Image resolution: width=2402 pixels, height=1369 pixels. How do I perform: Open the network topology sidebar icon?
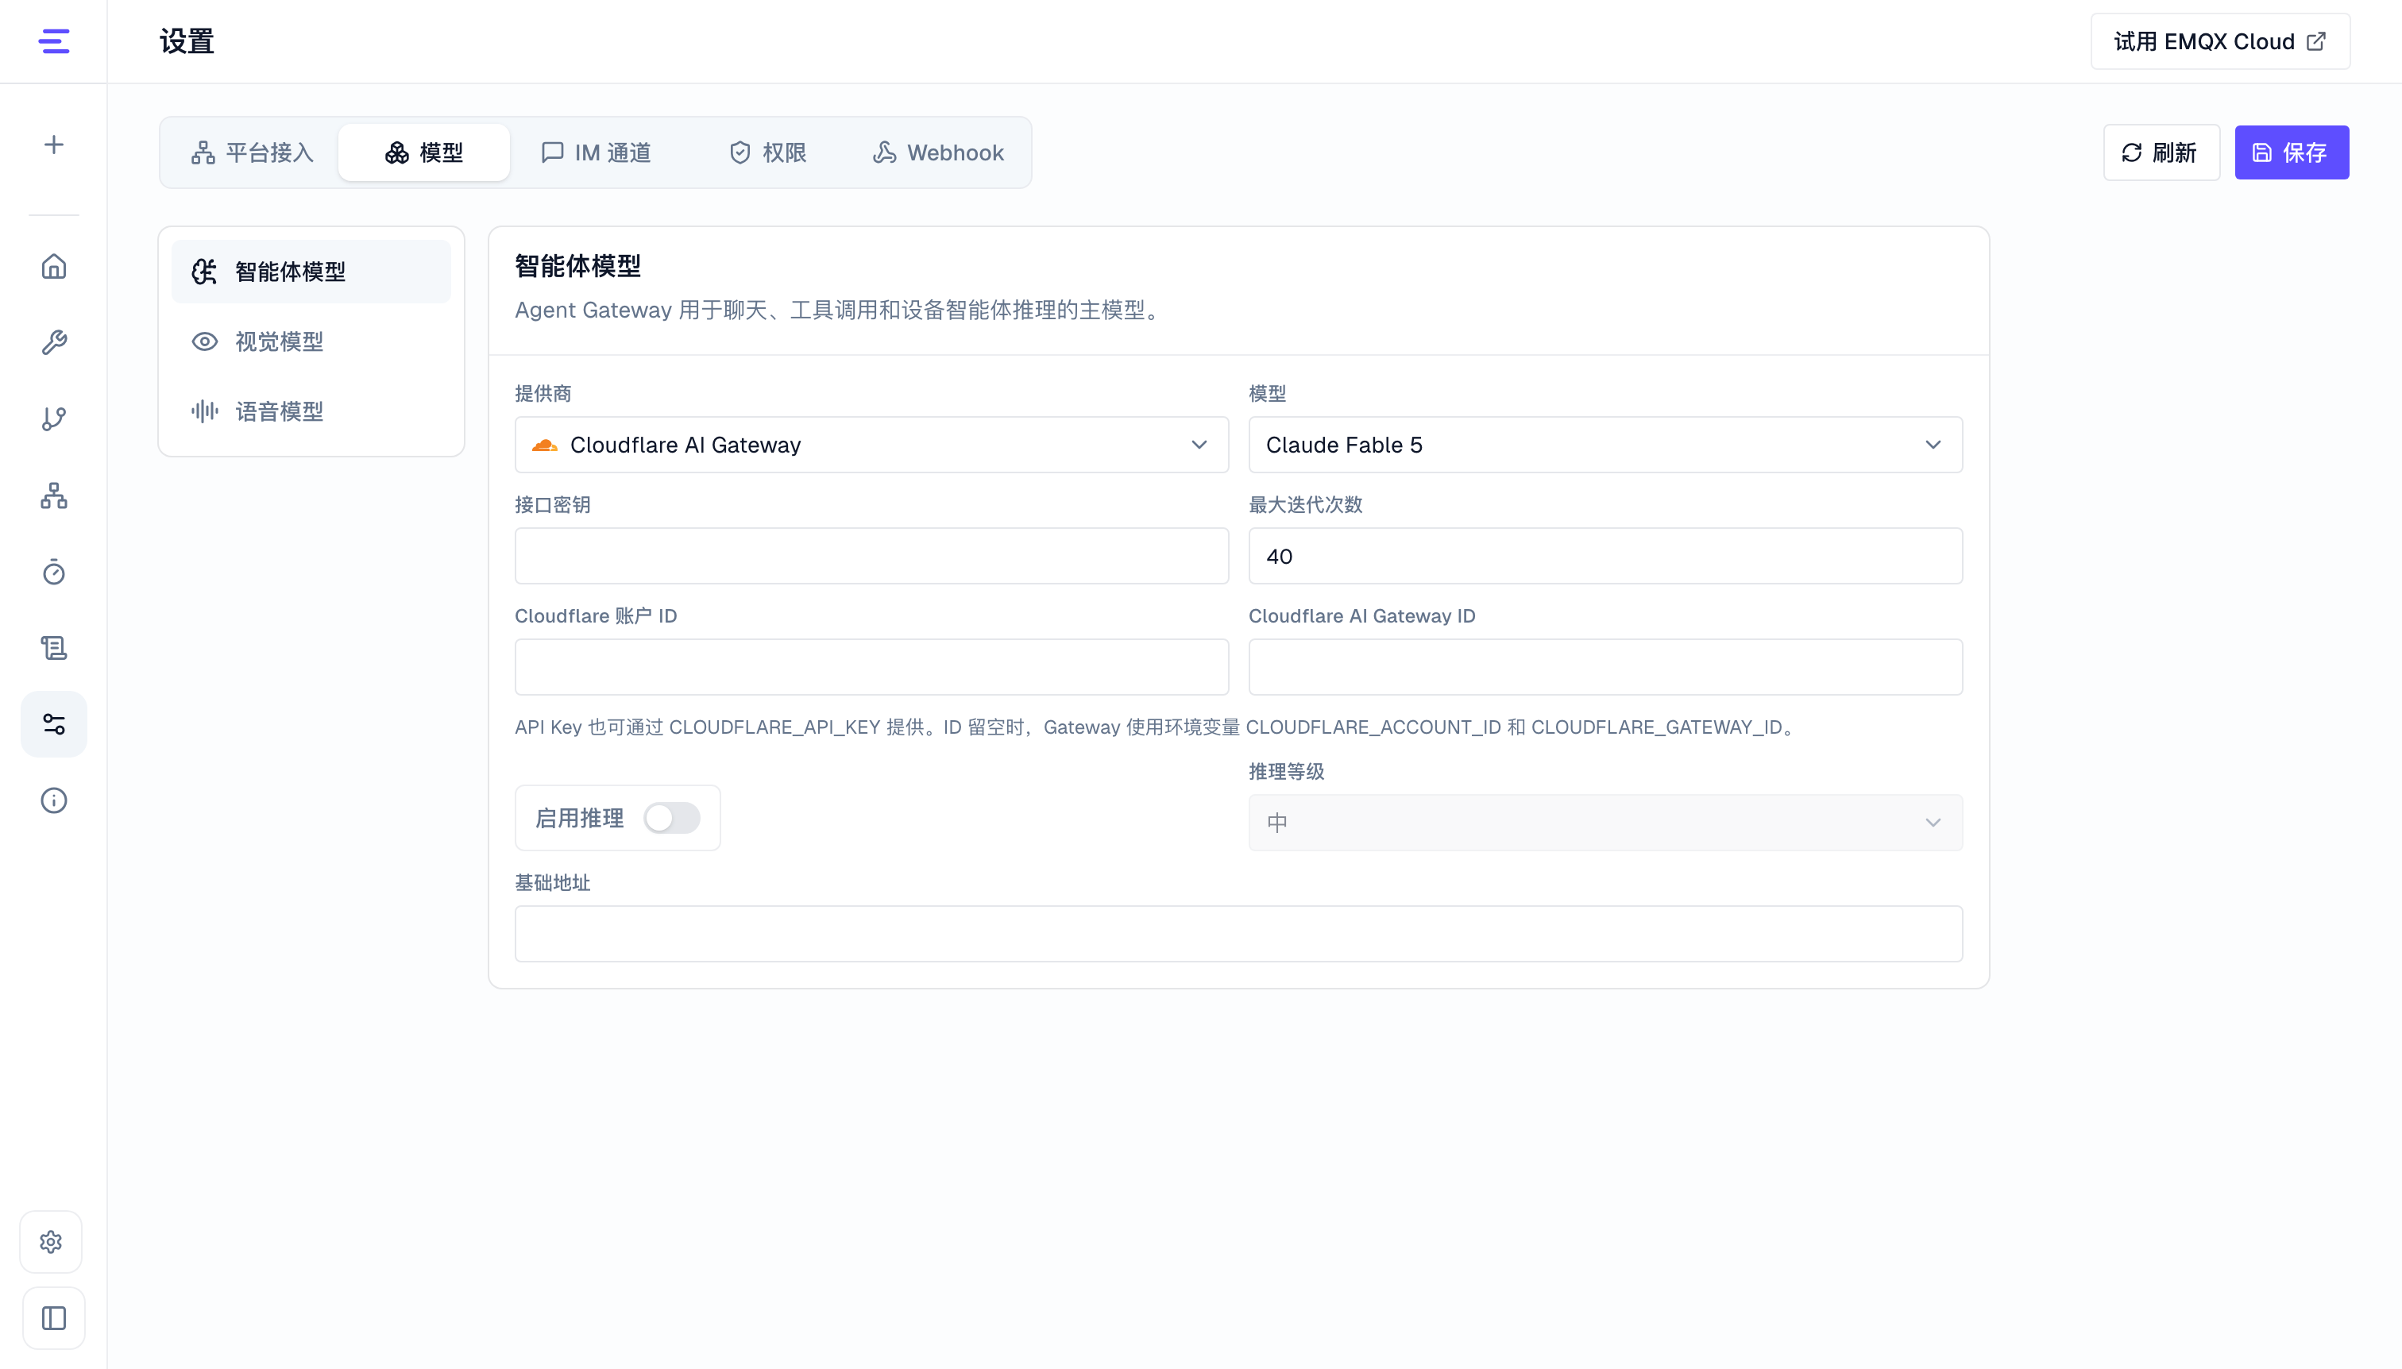click(x=53, y=496)
